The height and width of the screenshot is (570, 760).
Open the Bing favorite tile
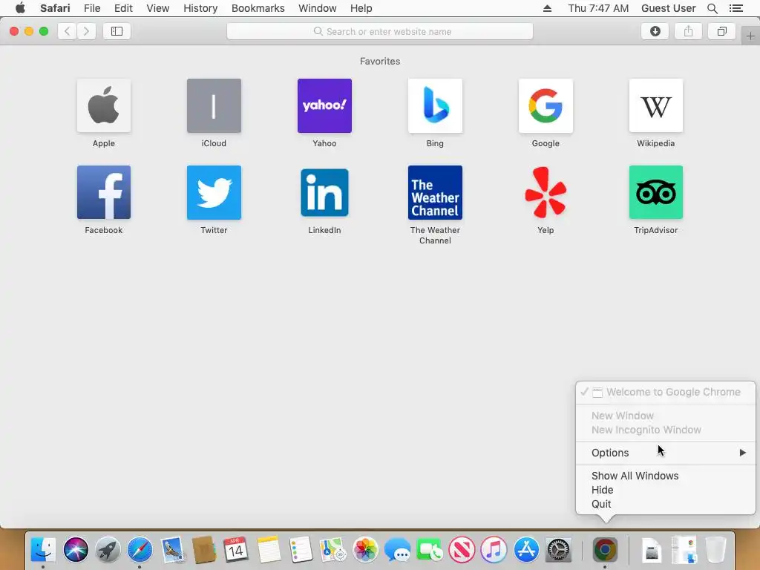coord(435,105)
